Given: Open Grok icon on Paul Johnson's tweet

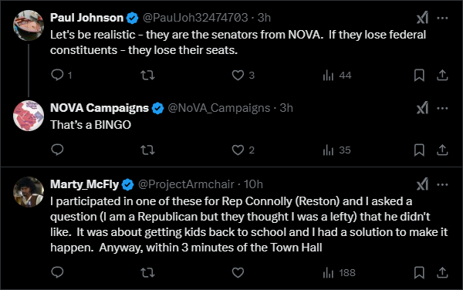Looking at the screenshot, I should (x=422, y=18).
